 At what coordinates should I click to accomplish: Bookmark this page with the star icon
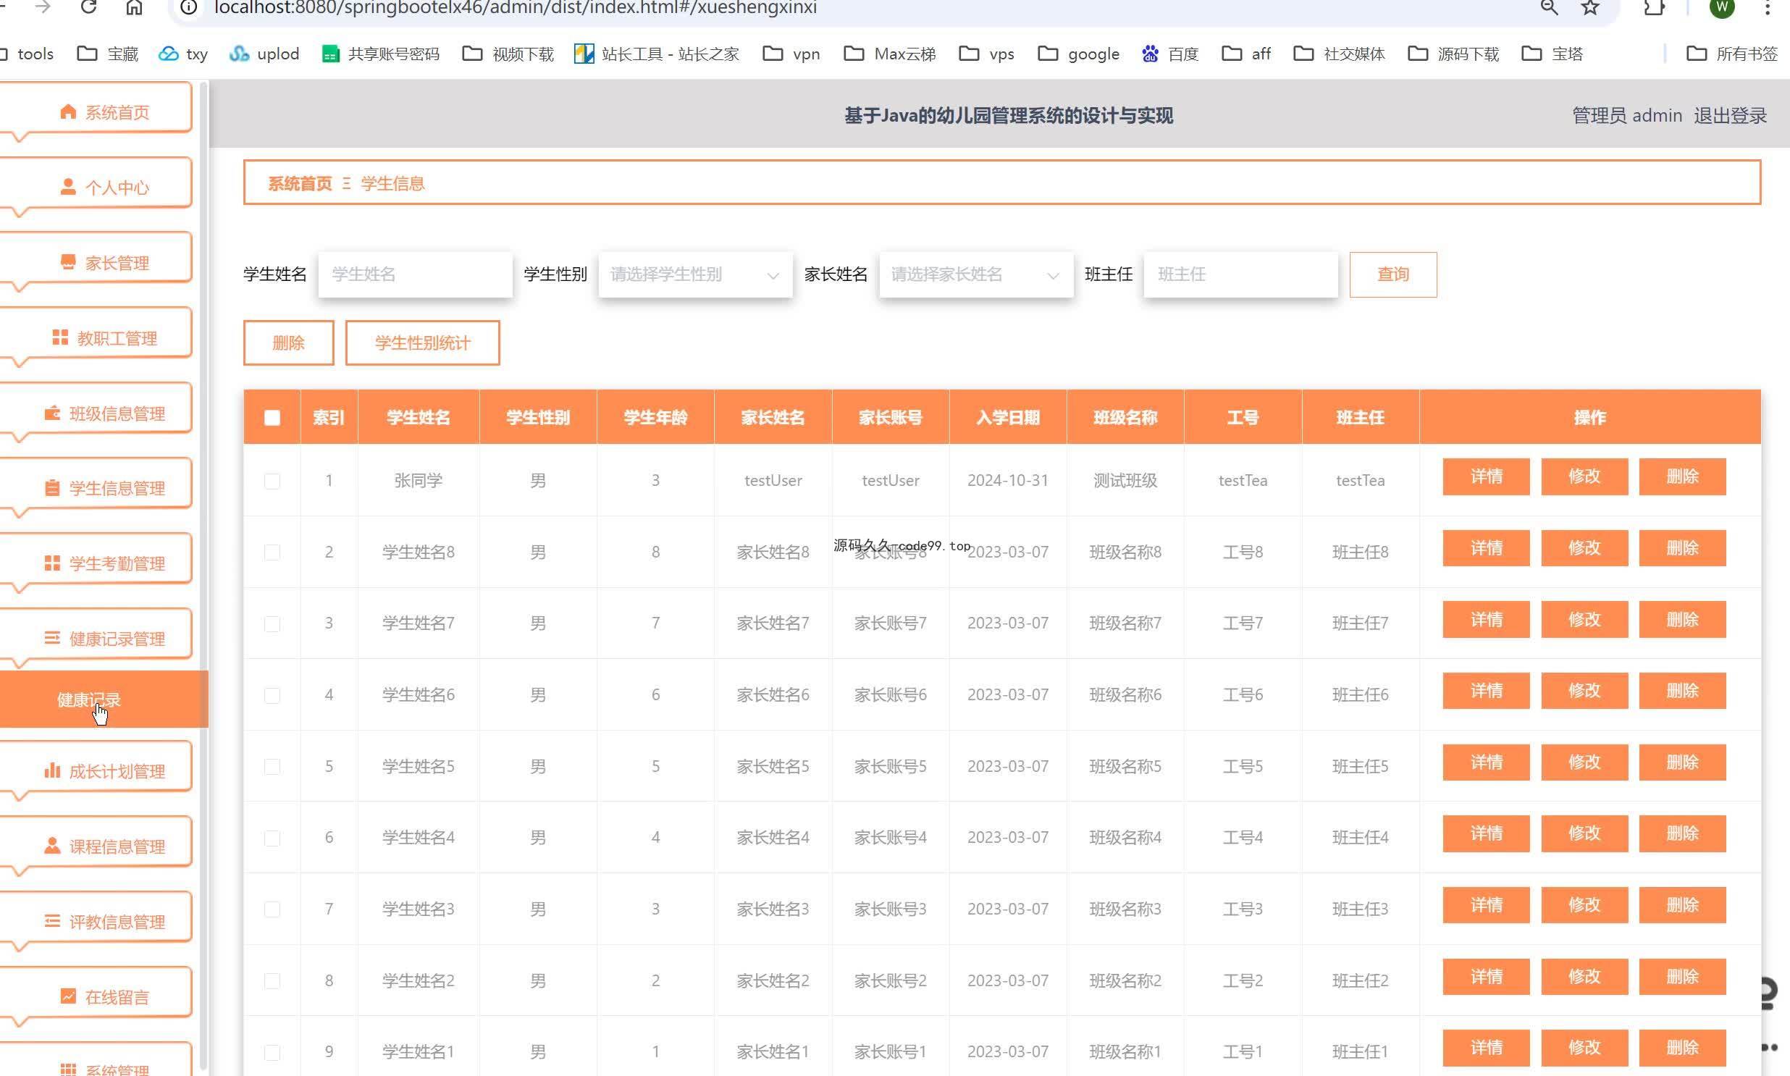click(x=1590, y=7)
